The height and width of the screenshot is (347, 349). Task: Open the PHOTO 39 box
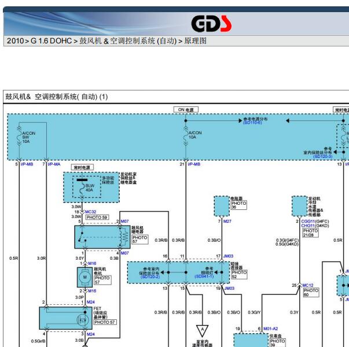click(278, 343)
